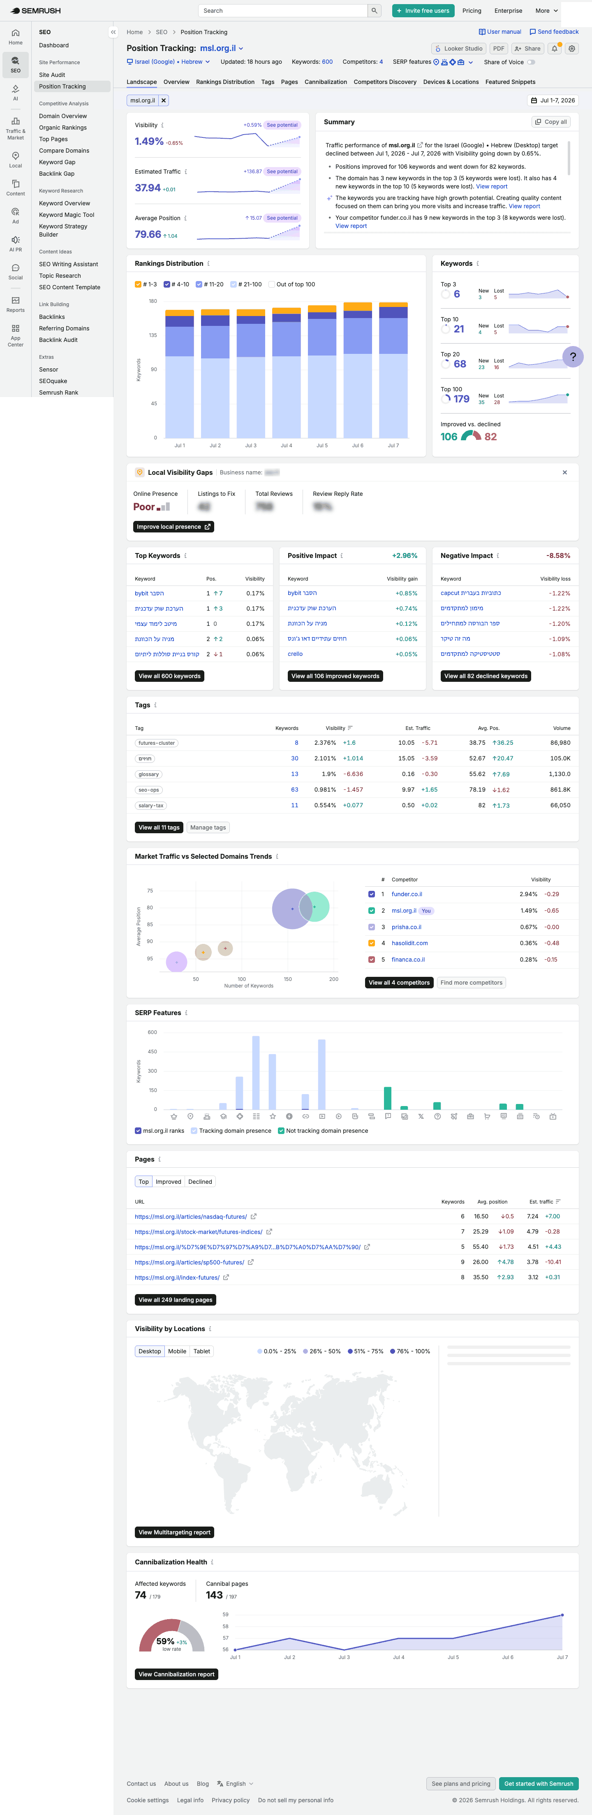Click View Cannibalization report button
592x1815 pixels.
(177, 1674)
